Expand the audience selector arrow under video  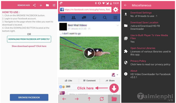(x=117, y=75)
